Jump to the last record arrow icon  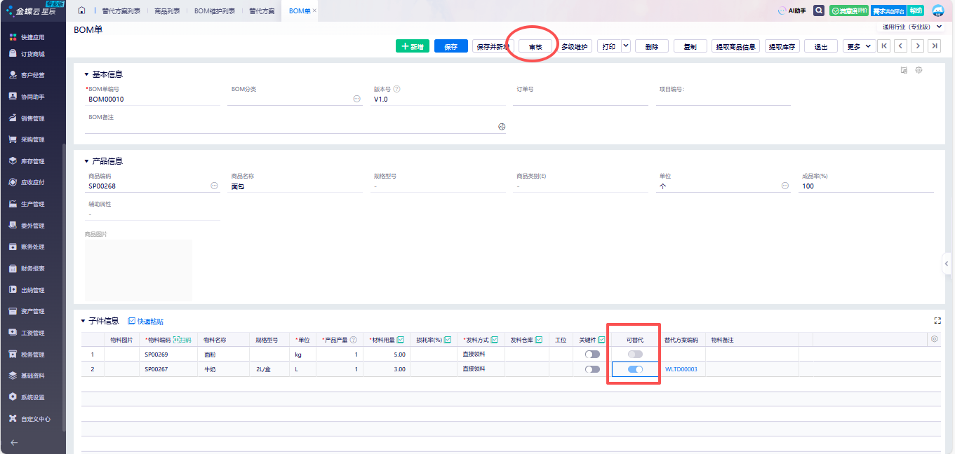(934, 46)
